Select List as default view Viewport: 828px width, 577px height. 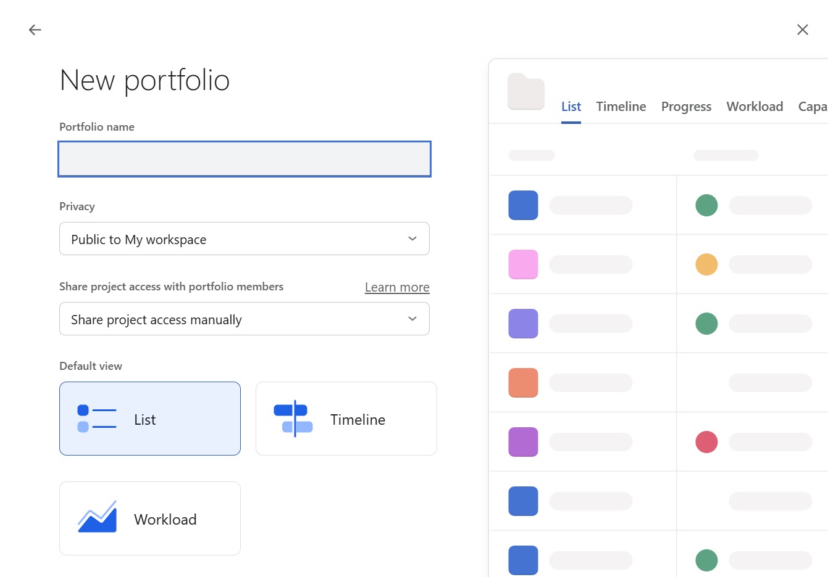(x=150, y=419)
